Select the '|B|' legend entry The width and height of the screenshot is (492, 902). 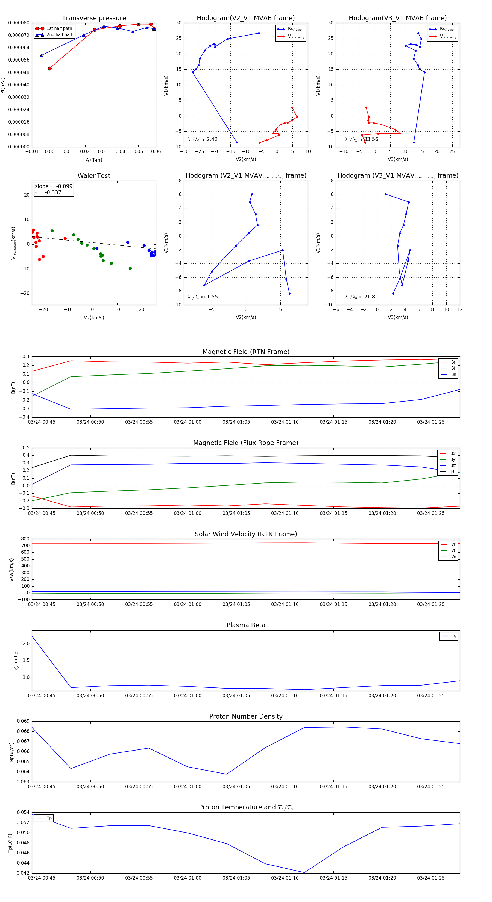pos(448,472)
